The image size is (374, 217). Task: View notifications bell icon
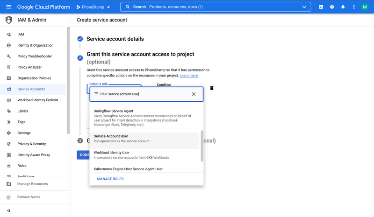click(x=343, y=7)
